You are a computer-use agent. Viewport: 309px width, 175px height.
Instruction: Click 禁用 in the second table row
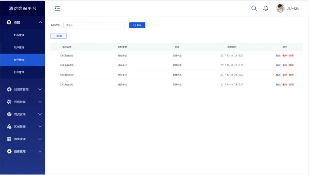(291, 65)
